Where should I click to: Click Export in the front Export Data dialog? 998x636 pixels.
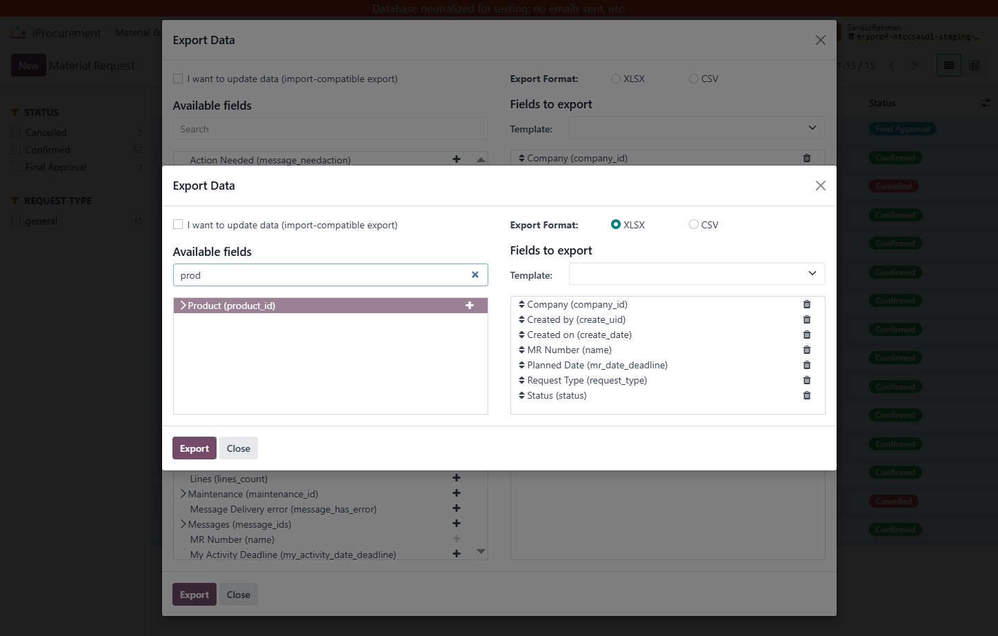pos(194,448)
